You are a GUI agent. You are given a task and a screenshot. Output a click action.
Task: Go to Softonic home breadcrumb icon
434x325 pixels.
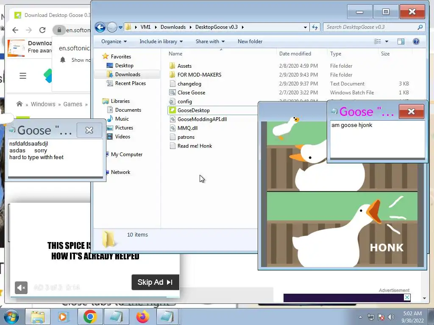tap(19, 104)
